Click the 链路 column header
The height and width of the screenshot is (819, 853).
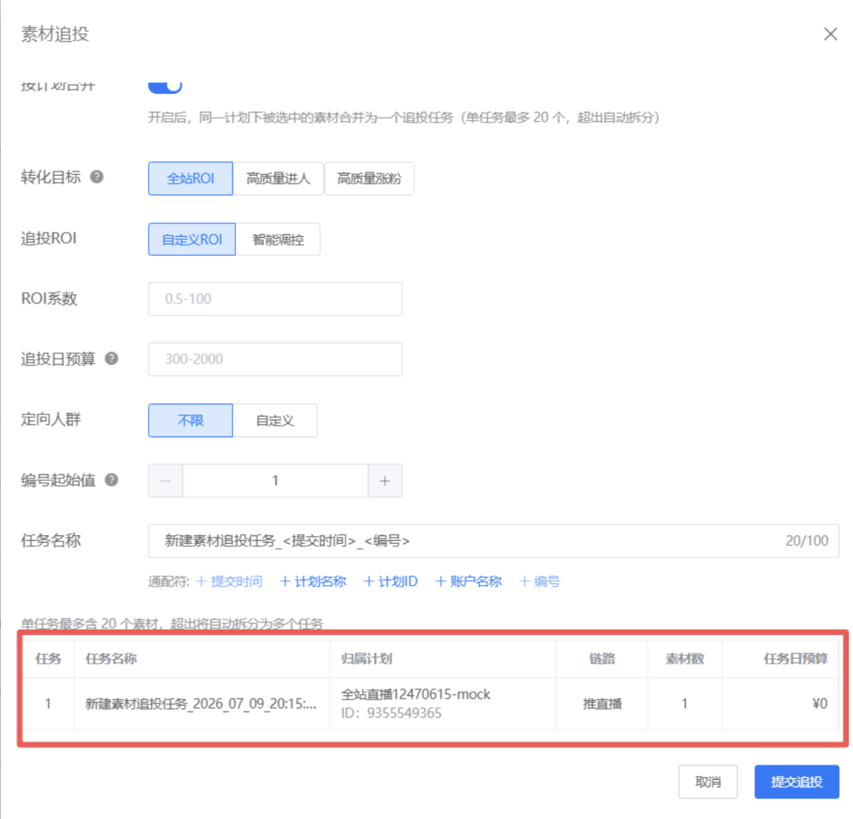click(x=602, y=659)
